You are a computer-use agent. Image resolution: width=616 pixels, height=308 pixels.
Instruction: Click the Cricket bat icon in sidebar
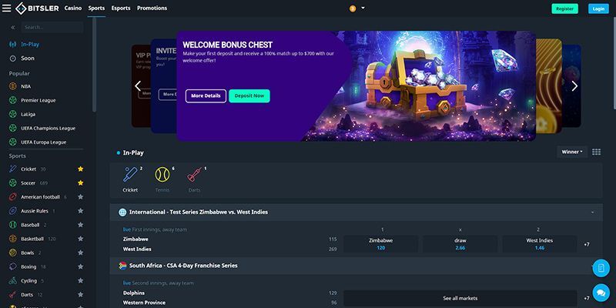coord(13,169)
